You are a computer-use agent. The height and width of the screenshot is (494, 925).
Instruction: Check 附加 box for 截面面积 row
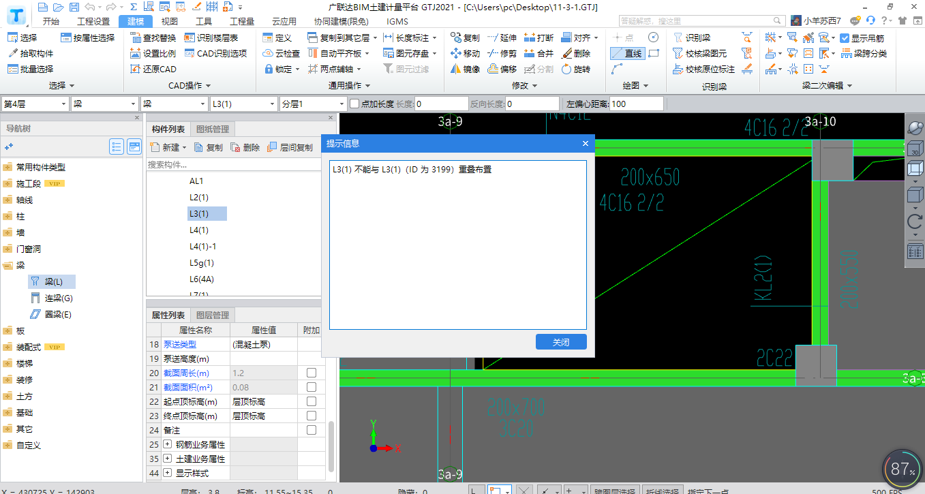click(x=312, y=387)
